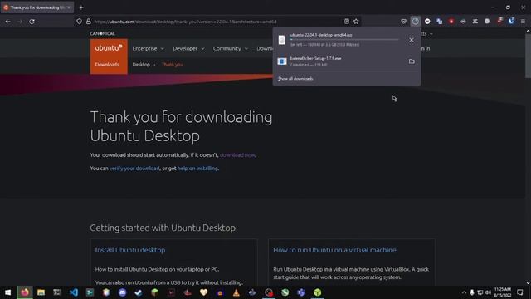Image resolution: width=531 pixels, height=299 pixels.
Task: Open the Pocket save button
Action: [x=403, y=22]
